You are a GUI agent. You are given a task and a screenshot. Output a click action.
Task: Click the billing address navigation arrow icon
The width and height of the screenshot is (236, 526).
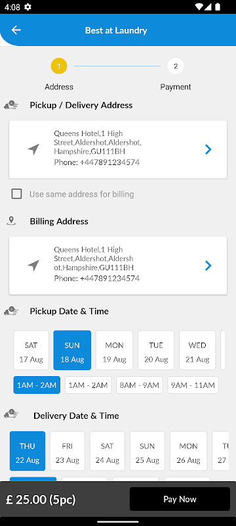[x=33, y=266]
